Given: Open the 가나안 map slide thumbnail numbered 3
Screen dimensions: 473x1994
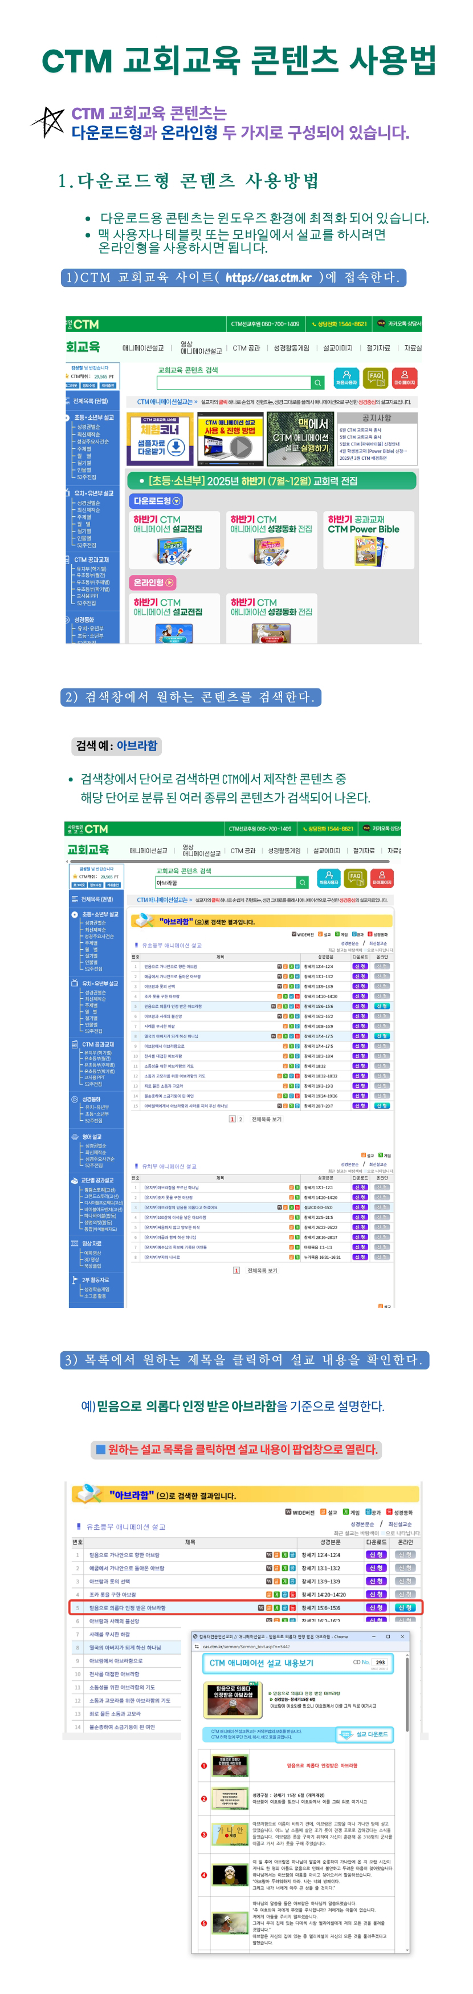Looking at the screenshot, I should pos(230,1834).
